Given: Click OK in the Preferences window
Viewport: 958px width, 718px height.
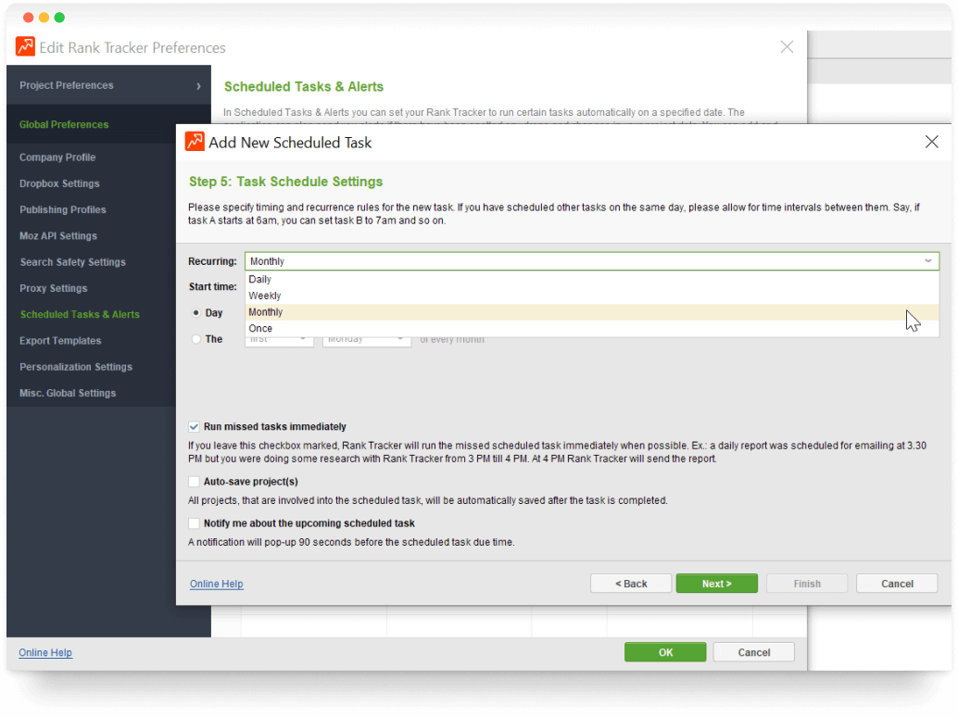Looking at the screenshot, I should click(x=665, y=652).
